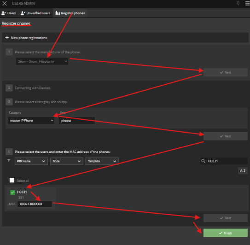
Task: Click the search magnifier icon
Action: [x=203, y=161]
